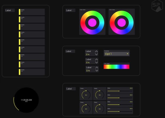Click the down arrow on the first spinner
This screenshot has height=118, width=165.
(x=96, y=55)
